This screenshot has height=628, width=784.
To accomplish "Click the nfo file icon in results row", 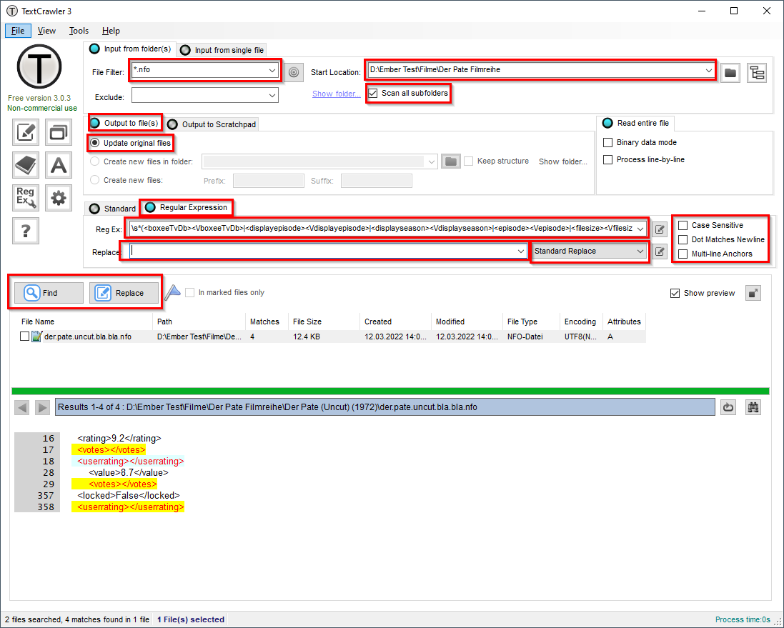I will (36, 337).
